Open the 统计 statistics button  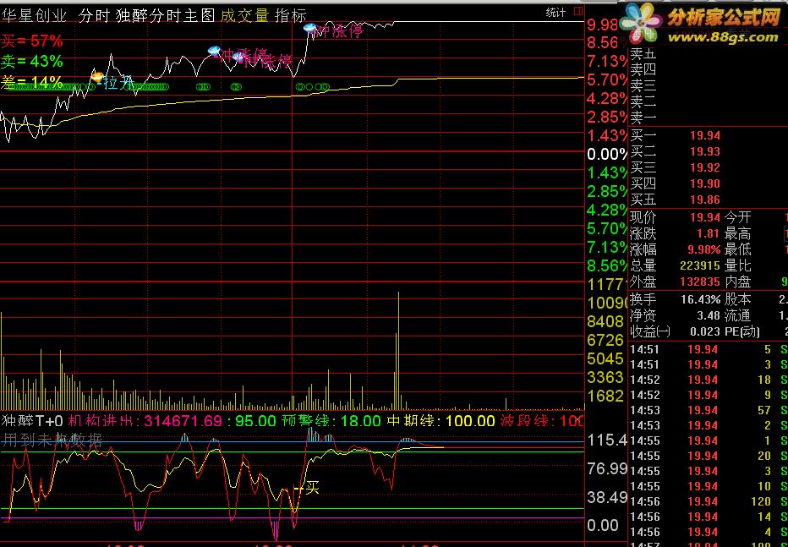555,13
